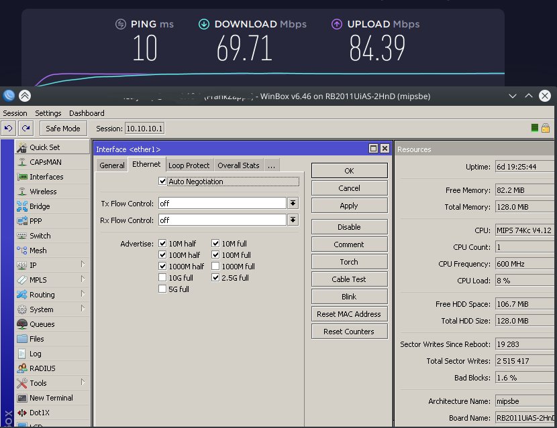Enable 5G full advertise option

tap(162, 289)
